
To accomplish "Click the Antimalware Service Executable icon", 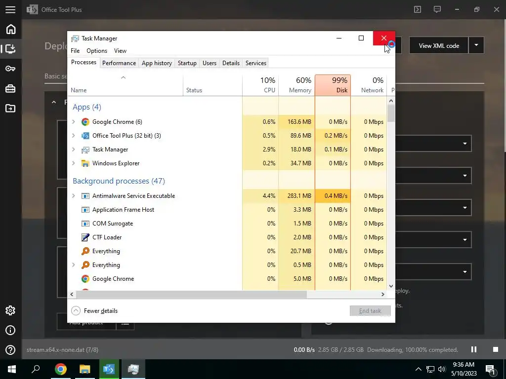I will (x=85, y=196).
